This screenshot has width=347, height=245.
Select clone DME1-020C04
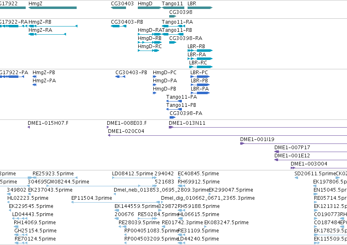(x=126, y=131)
